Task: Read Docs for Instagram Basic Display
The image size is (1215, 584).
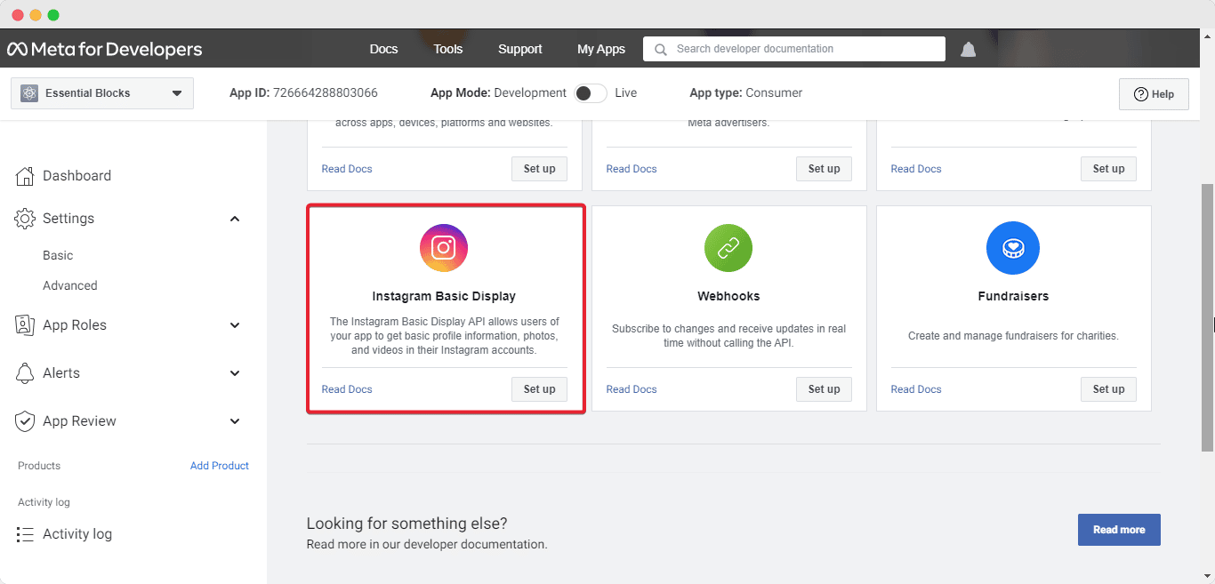Action: pos(347,389)
